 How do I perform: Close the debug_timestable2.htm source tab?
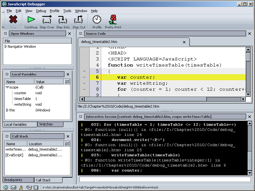(184, 42)
